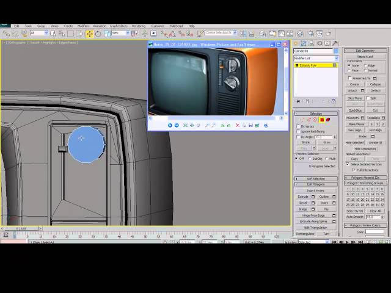Image resolution: width=391 pixels, height=293 pixels.
Task: Toggle the Percent Snap icon
Action: pos(181,34)
